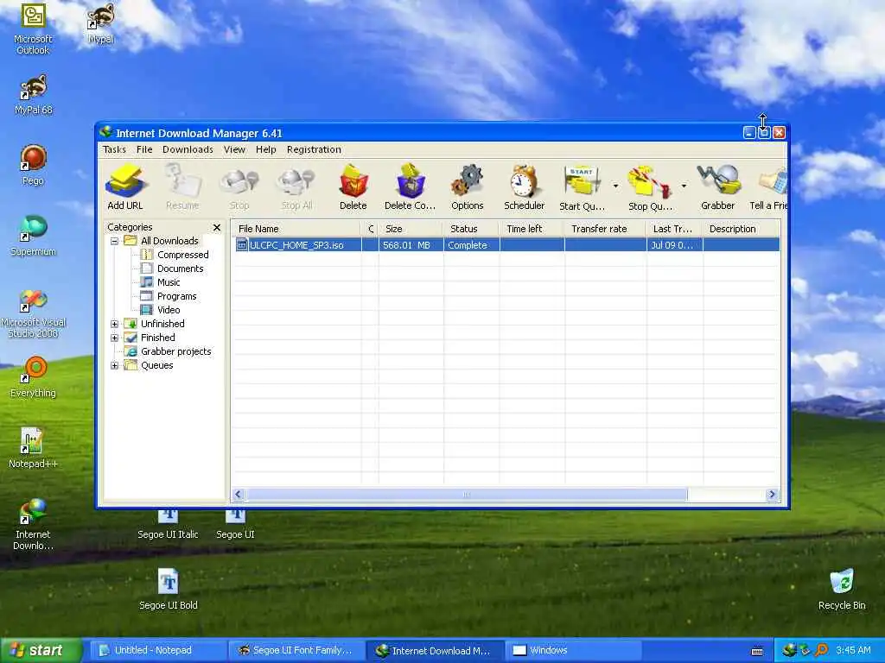
Task: Select the Music category
Action: [161, 282]
